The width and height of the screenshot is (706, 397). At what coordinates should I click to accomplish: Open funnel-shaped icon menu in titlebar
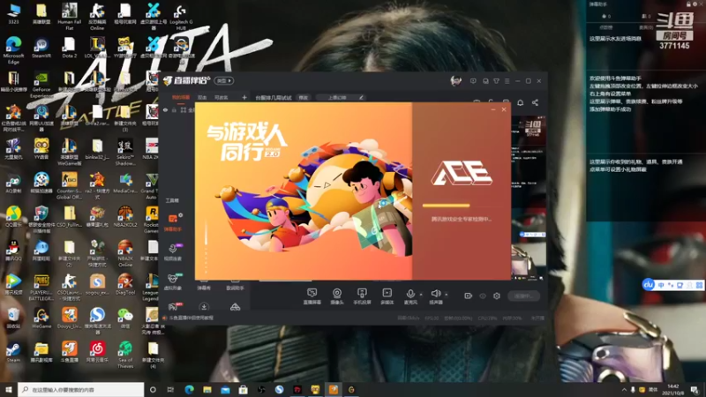click(496, 81)
